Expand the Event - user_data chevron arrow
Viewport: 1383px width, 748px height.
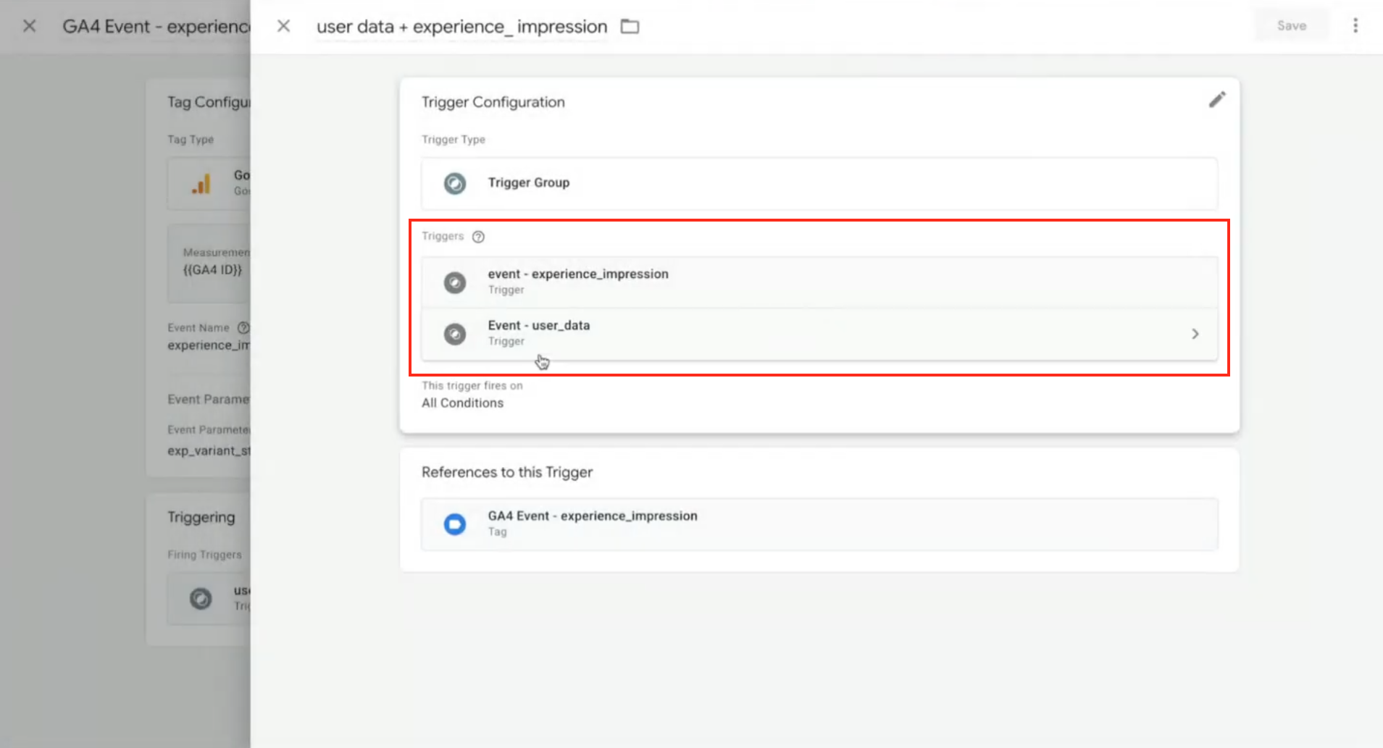click(1195, 334)
